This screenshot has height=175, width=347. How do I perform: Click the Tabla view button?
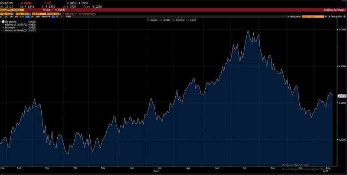coord(68,17)
